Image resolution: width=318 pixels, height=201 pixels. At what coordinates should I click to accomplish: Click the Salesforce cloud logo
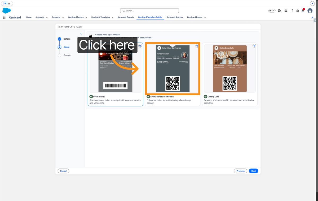click(x=6, y=11)
